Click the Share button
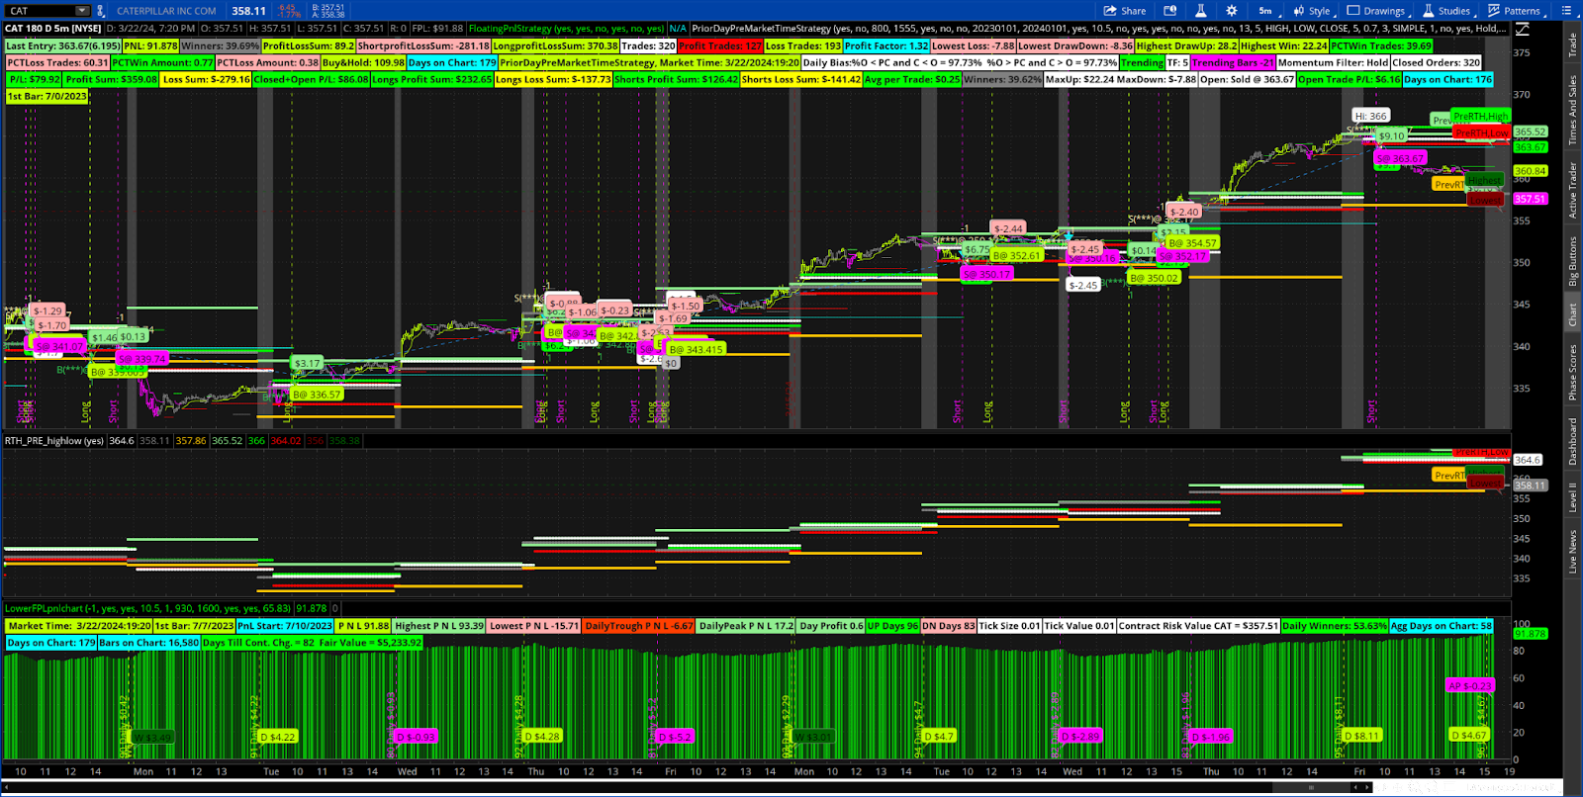Viewport: 1583px width, 797px height. tap(1125, 11)
